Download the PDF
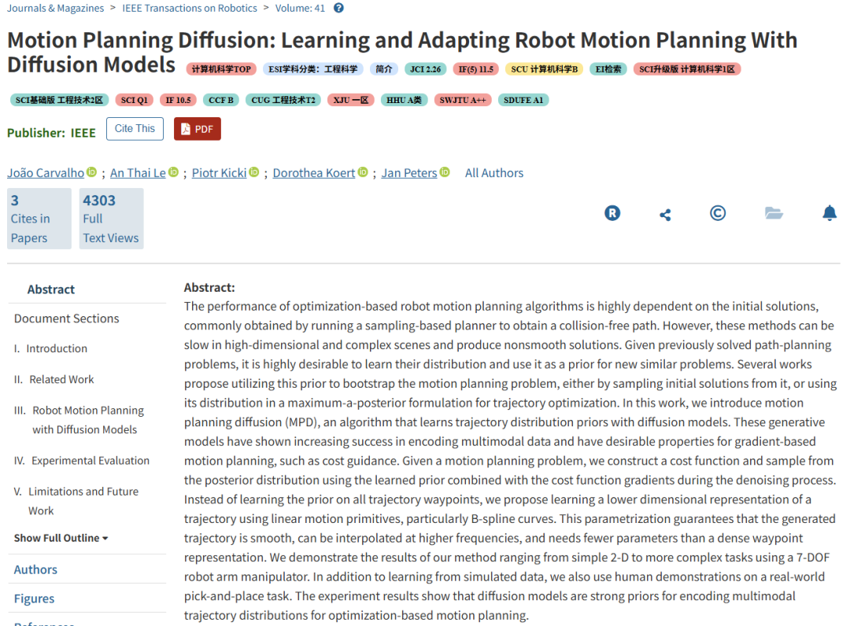The height and width of the screenshot is (626, 850). pos(197,129)
